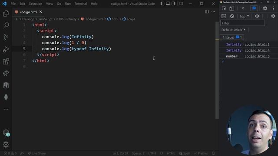Open the 0305 - Infinity breadcrumb
The image size is (278, 156).
tap(66, 19)
